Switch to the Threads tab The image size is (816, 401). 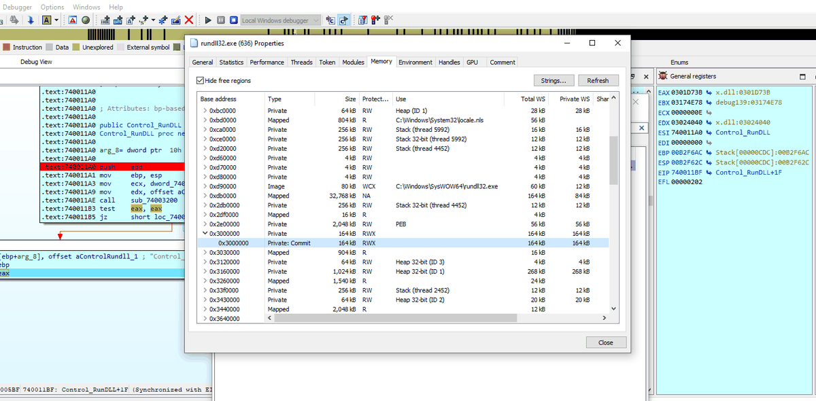tap(302, 62)
